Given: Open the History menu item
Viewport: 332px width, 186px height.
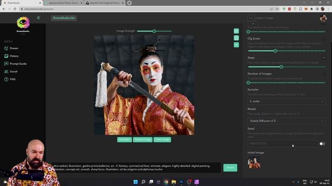Looking at the screenshot, I should tap(11, 56).
